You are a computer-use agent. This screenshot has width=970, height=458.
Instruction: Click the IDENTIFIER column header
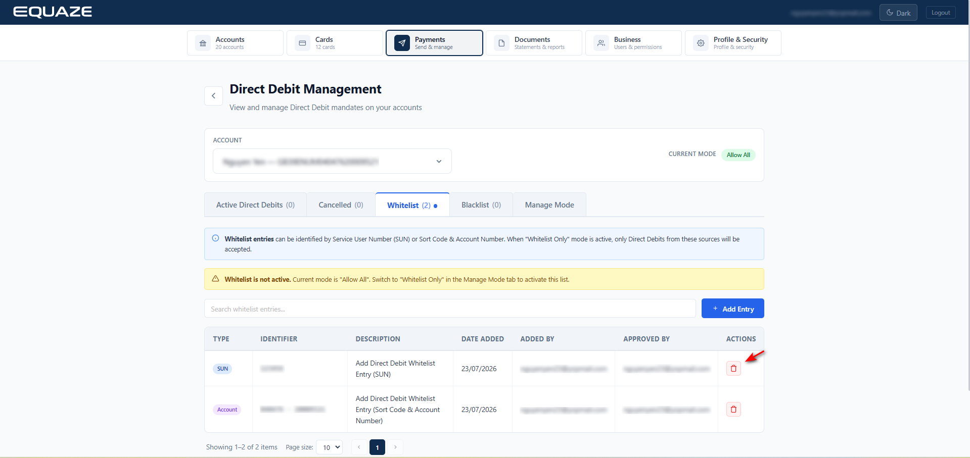click(x=279, y=339)
